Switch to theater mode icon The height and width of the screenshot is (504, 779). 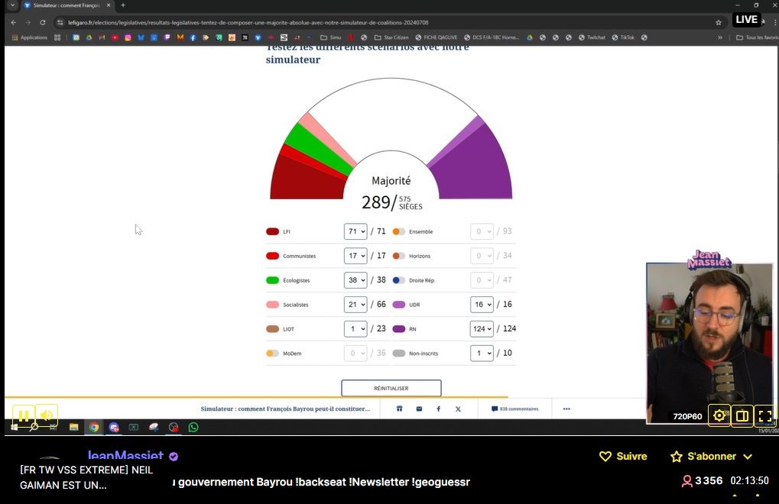tap(742, 415)
